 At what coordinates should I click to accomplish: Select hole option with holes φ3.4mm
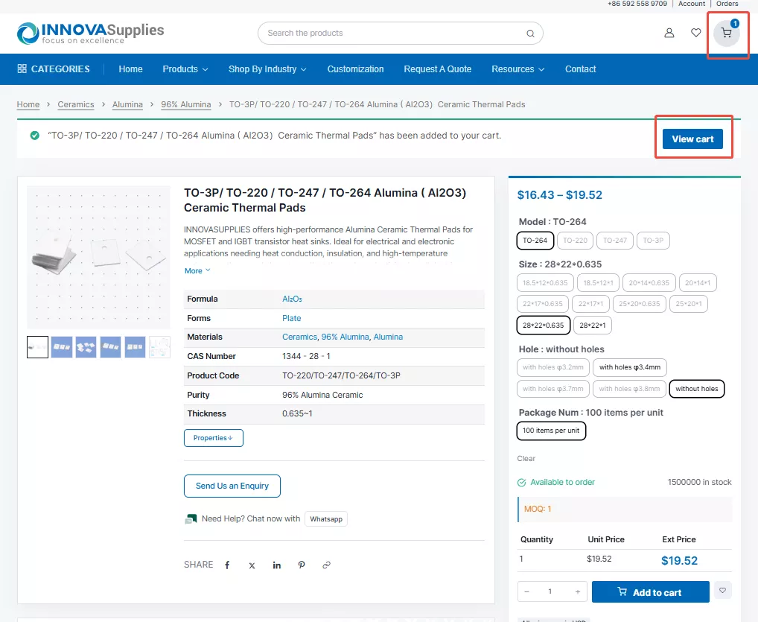[x=630, y=367]
